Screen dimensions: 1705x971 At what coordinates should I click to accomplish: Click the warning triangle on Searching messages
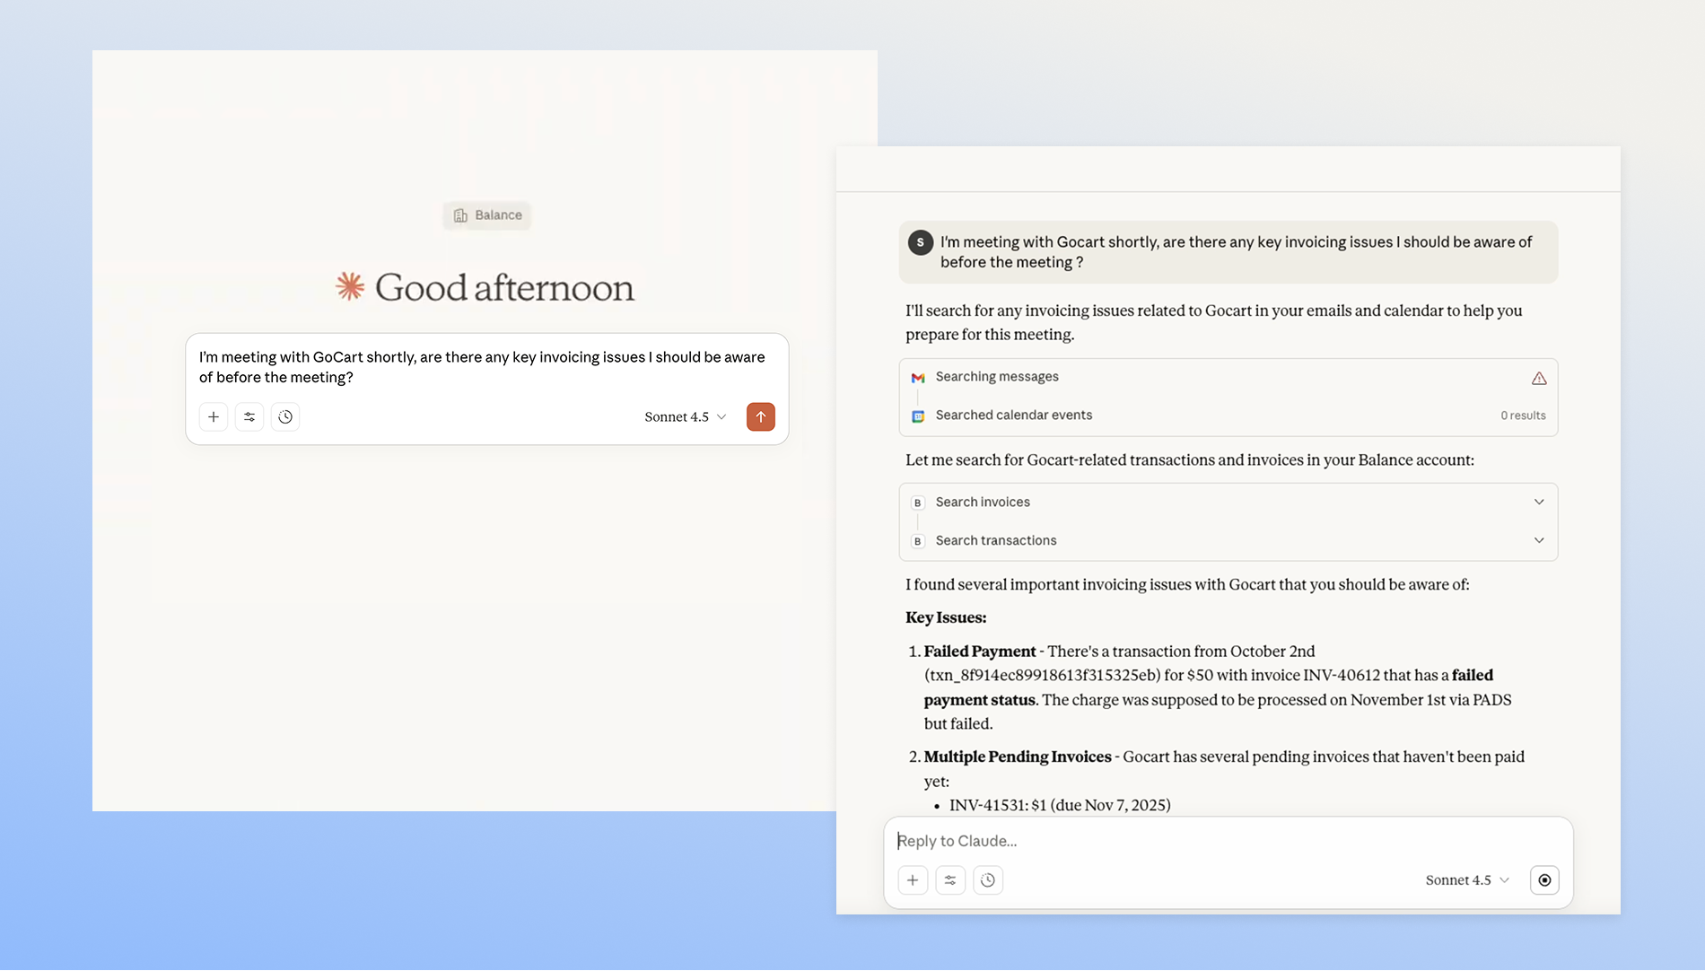pos(1539,378)
